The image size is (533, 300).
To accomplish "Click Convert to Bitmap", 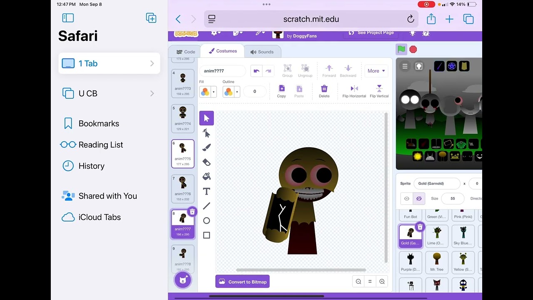I will click(243, 282).
